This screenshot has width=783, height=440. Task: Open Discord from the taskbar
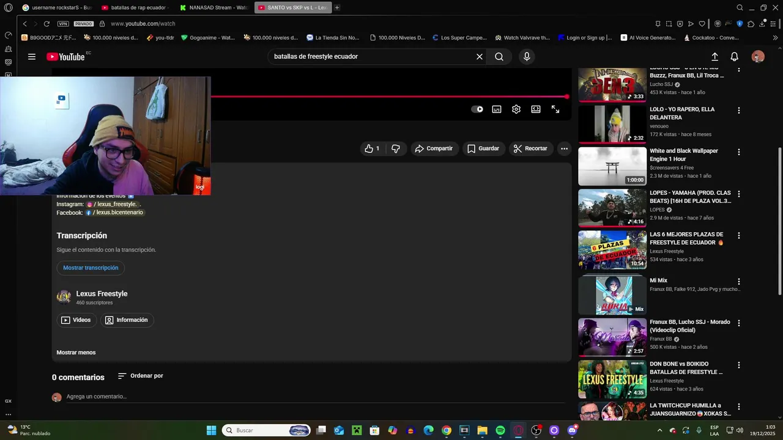(x=573, y=430)
